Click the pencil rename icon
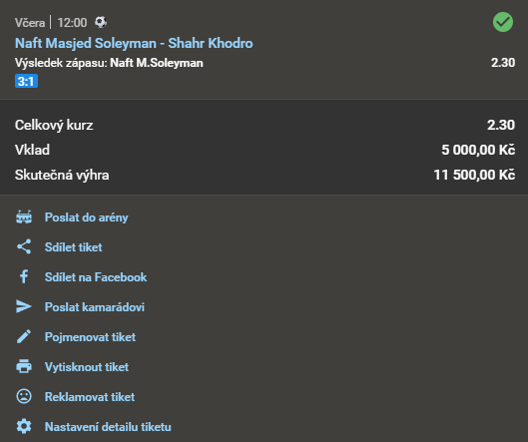528x442 pixels. coord(24,336)
